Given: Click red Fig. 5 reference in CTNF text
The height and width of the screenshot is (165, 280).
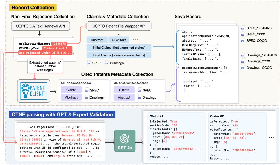Looking at the screenshot, I should tap(60, 156).
